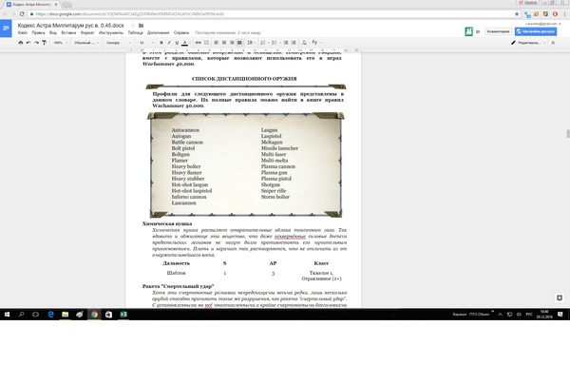Open the Файл menu
This screenshot has width=570, height=384.
pyautogui.click(x=22, y=32)
